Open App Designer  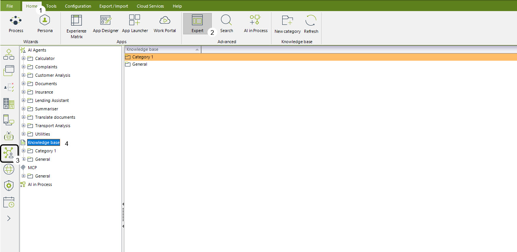(106, 24)
